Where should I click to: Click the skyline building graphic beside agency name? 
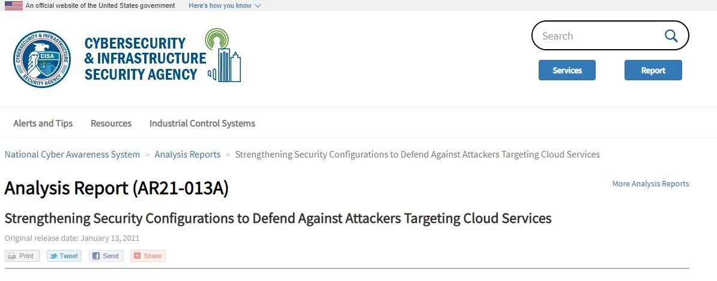click(x=223, y=55)
